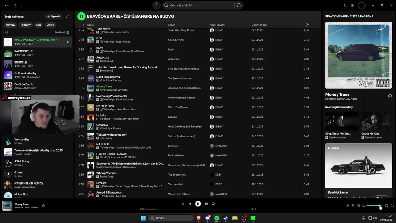This screenshot has height=223, width=396.
Task: Click the Money Trees album artwork in right panel
Action: point(359,55)
